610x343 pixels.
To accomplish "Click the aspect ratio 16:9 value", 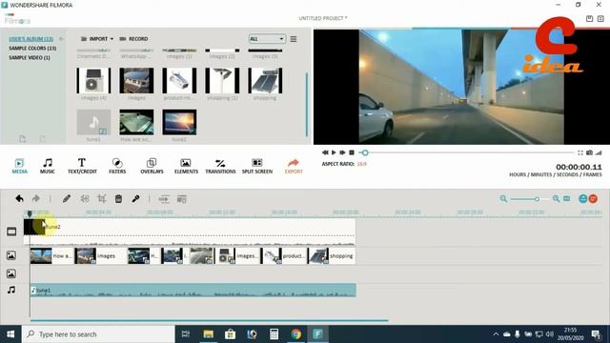I will pyautogui.click(x=362, y=164).
